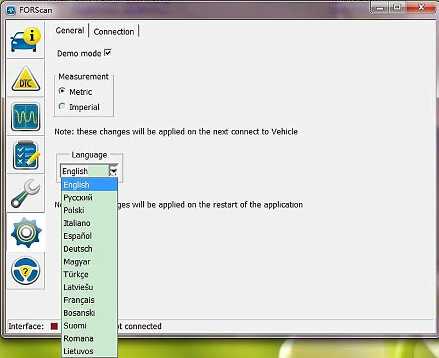The width and height of the screenshot is (439, 358).
Task: Choose Français from the language list
Action: (89, 300)
